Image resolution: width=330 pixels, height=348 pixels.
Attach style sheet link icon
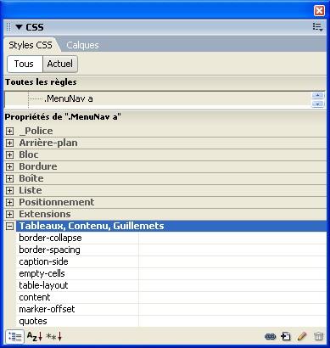coord(270,336)
